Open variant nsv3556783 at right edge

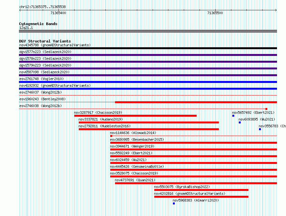(272, 126)
